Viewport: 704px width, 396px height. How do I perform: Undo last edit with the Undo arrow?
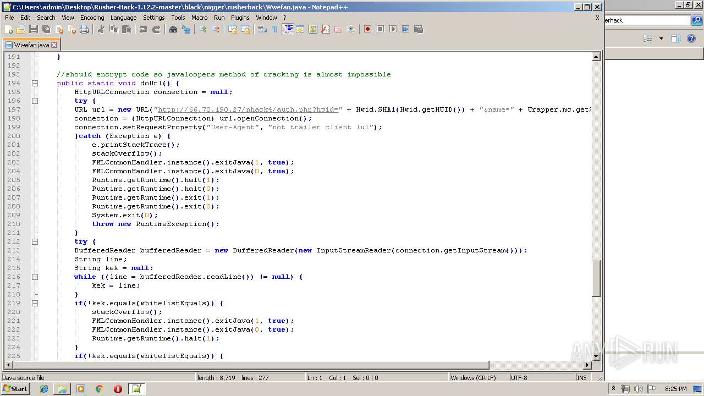[144, 29]
